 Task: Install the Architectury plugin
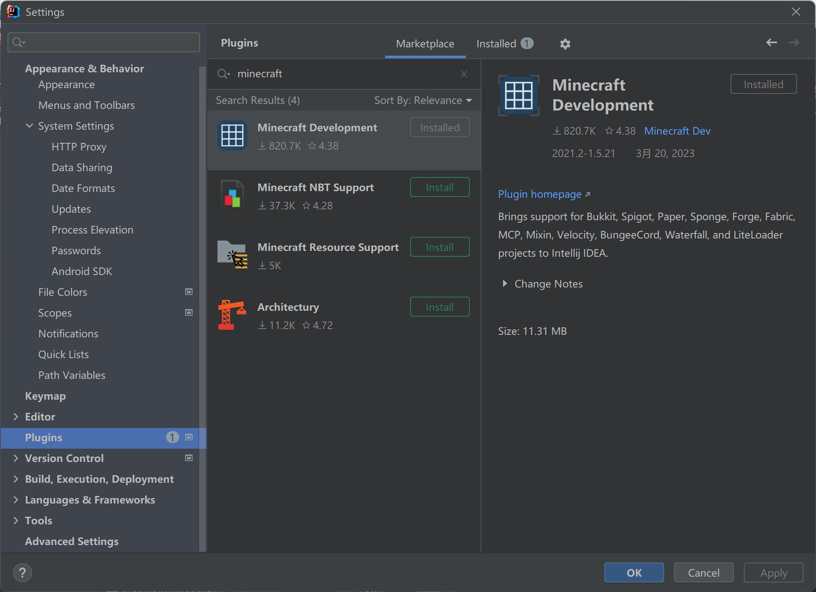pyautogui.click(x=440, y=307)
